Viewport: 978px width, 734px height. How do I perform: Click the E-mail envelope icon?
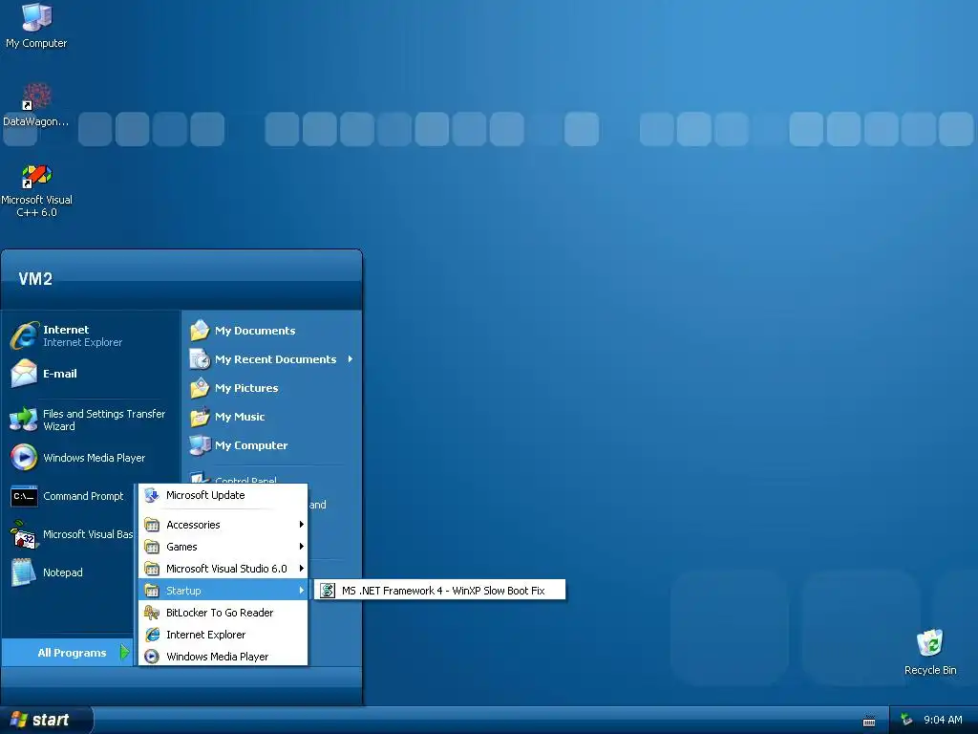[x=24, y=374]
